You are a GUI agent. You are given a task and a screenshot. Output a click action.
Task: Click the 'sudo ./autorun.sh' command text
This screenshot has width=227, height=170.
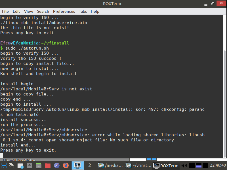tap(27, 48)
